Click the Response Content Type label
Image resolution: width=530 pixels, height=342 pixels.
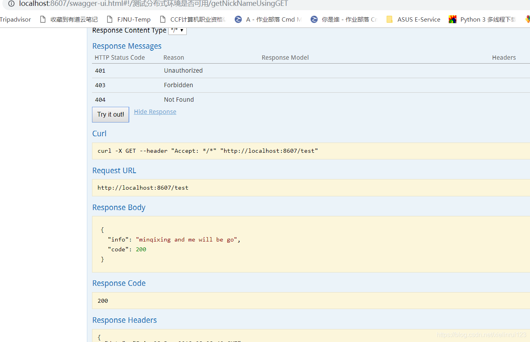point(129,30)
